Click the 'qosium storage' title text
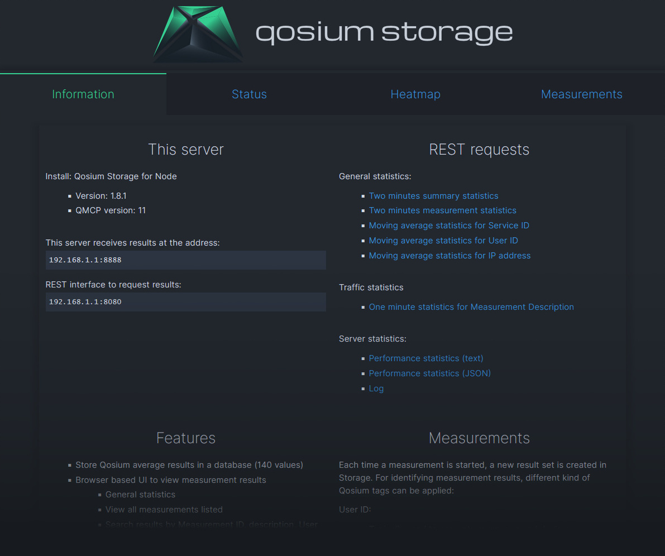The height and width of the screenshot is (556, 665). coord(384,33)
